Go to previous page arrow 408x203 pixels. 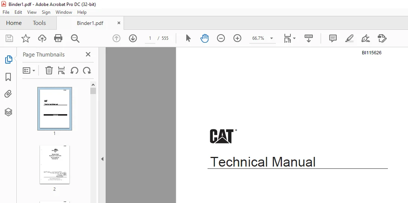click(x=116, y=38)
